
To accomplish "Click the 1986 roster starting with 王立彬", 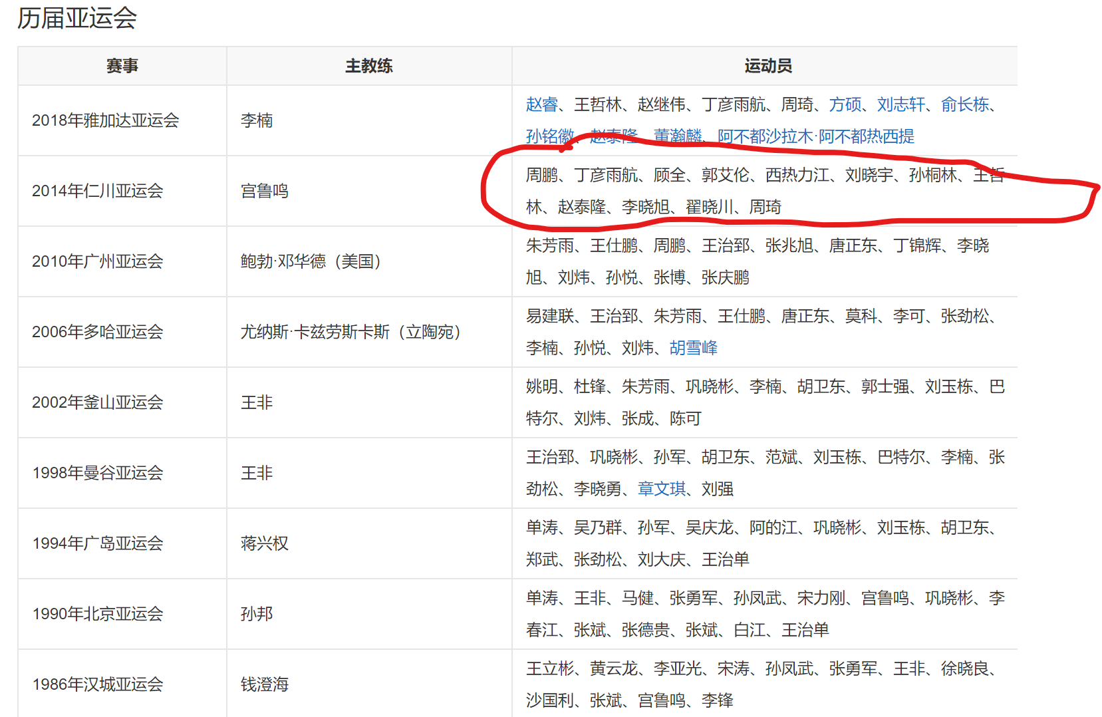I will (x=761, y=684).
